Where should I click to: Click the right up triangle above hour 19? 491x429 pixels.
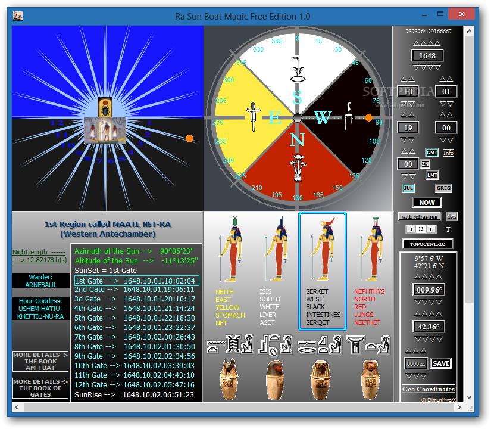(x=411, y=115)
